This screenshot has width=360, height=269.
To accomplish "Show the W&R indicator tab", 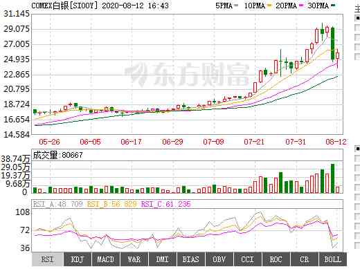I will (x=134, y=259).
